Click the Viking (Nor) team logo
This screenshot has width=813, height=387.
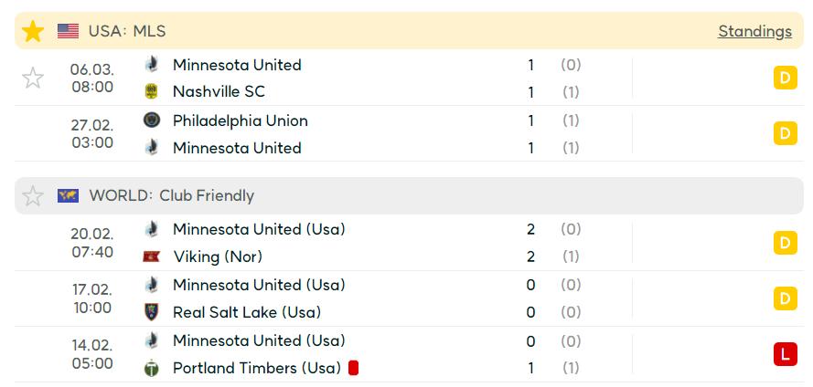tap(152, 256)
